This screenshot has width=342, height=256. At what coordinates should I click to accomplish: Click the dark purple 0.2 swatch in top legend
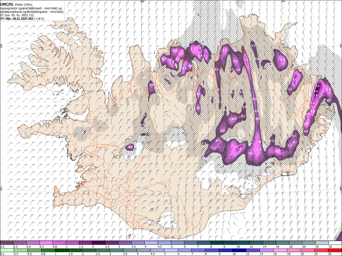click(7, 243)
